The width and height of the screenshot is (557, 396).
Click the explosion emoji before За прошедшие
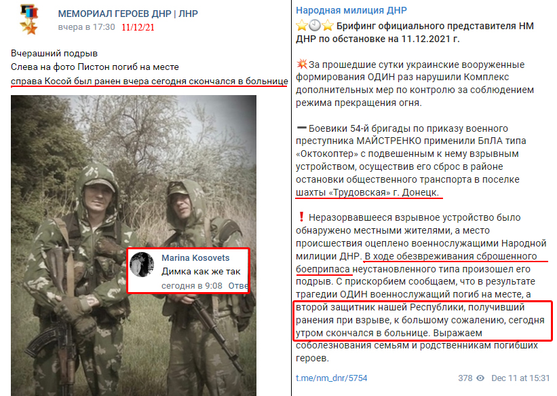point(302,65)
